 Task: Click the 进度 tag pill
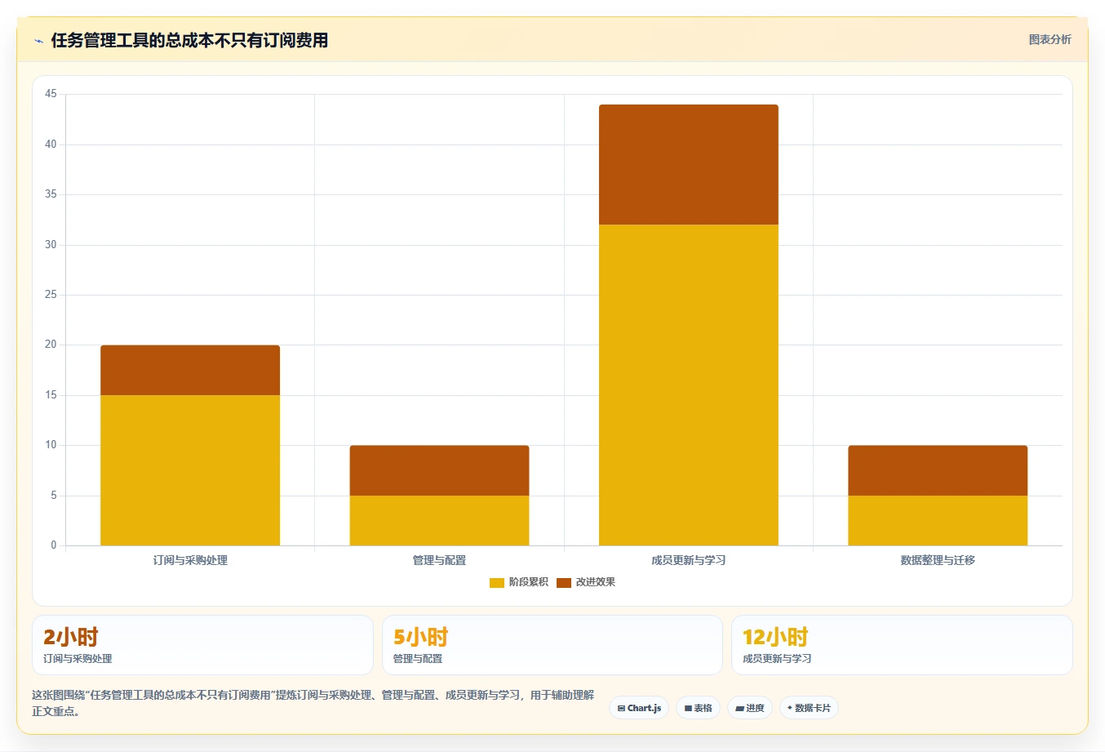(750, 708)
